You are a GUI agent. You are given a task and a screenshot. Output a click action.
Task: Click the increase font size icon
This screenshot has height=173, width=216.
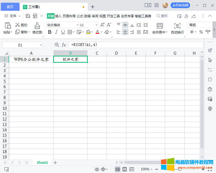[102, 25]
